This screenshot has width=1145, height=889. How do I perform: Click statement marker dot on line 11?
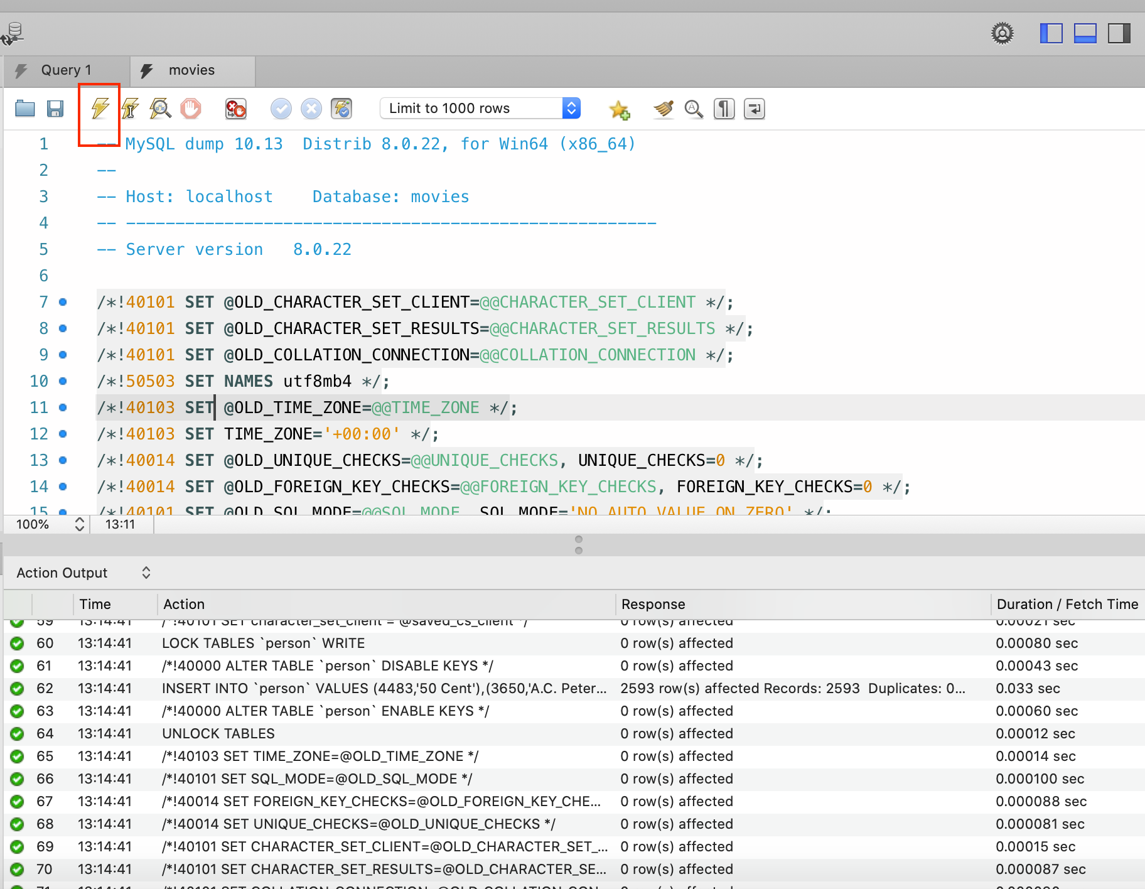point(63,407)
